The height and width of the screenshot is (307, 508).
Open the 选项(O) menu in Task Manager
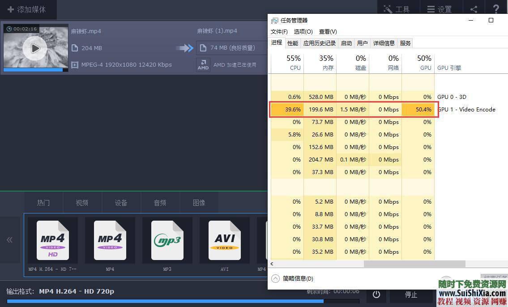[303, 31]
